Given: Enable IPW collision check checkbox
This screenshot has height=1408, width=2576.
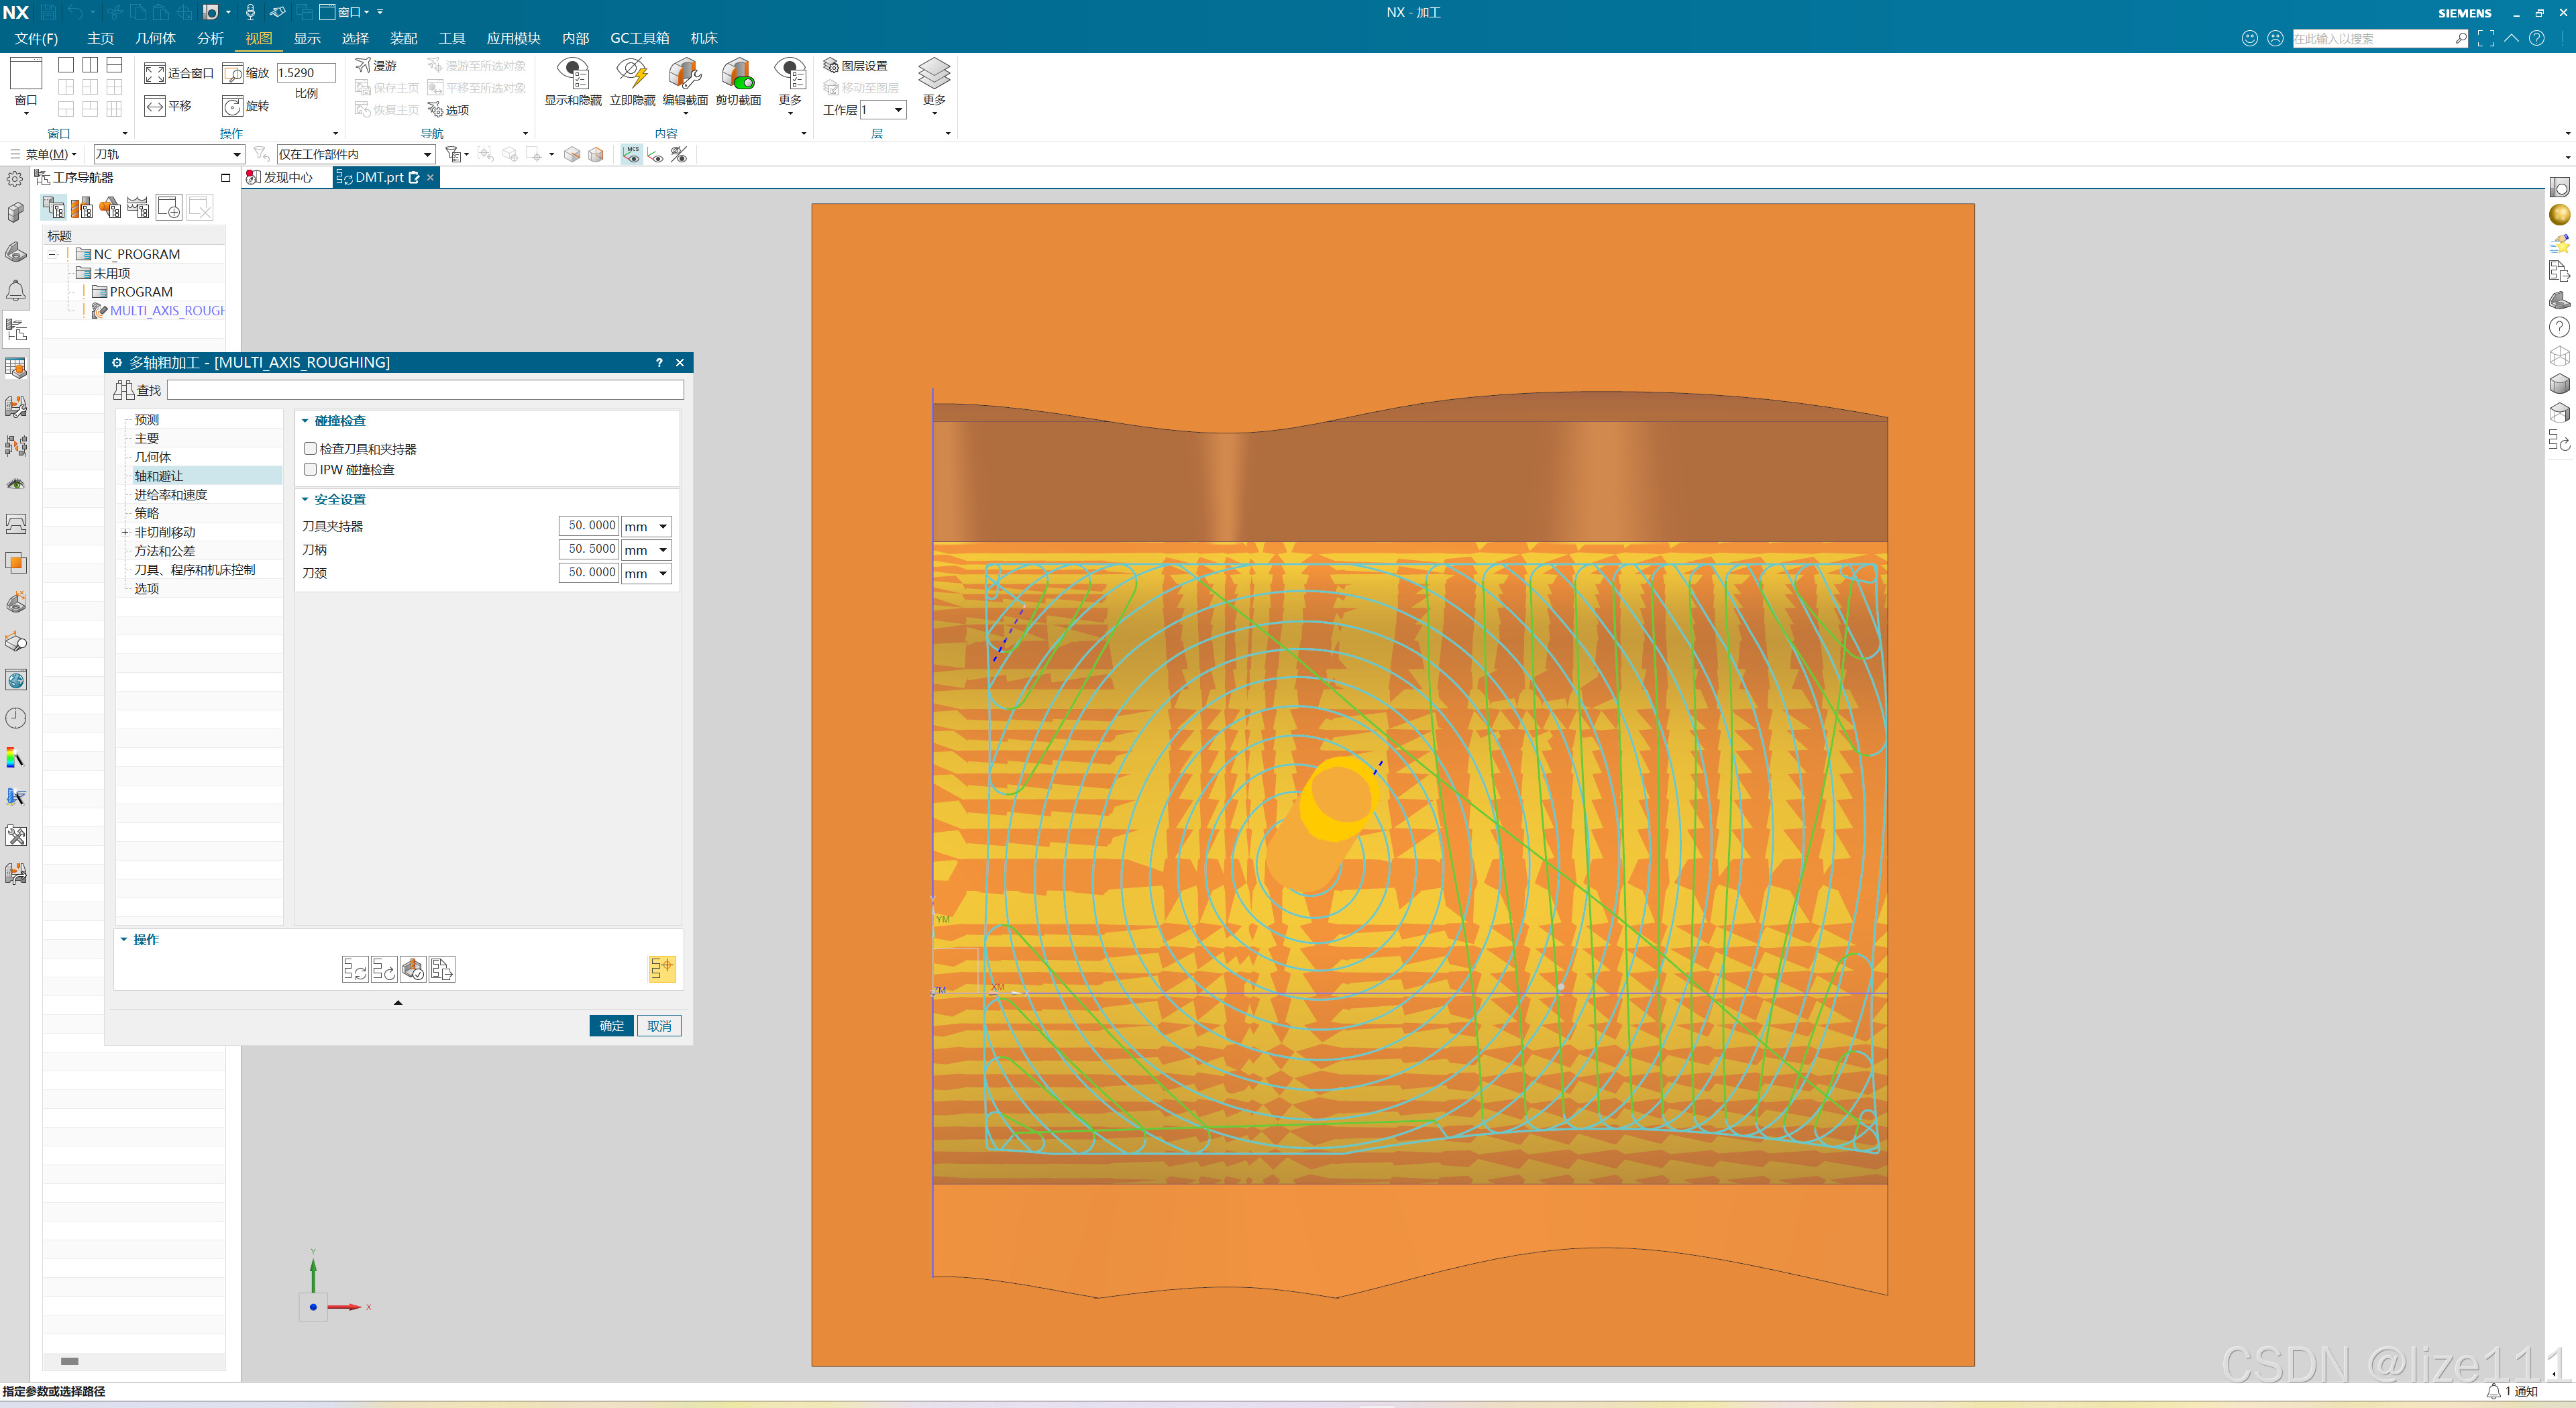Looking at the screenshot, I should pos(311,470).
